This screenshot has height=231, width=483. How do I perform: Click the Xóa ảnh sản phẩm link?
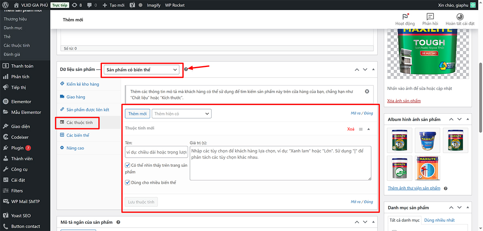pyautogui.click(x=404, y=101)
